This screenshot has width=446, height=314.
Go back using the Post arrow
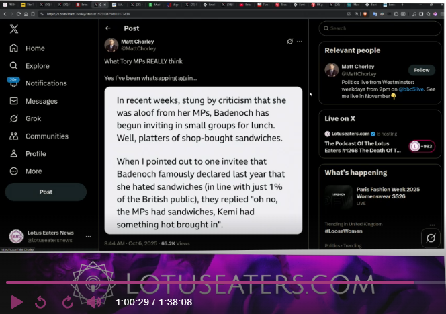click(x=108, y=28)
